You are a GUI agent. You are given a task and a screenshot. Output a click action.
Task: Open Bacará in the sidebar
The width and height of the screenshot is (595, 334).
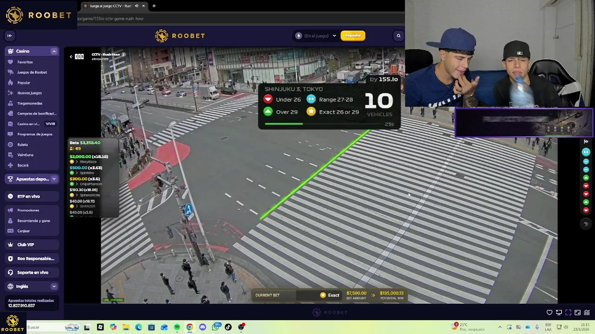coord(23,165)
